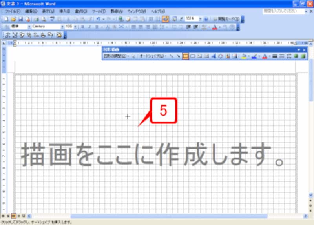This screenshot has width=314, height=225.
Task: Toggle the Drawing toolbar button on the standard toolbar
Action: 165,19
